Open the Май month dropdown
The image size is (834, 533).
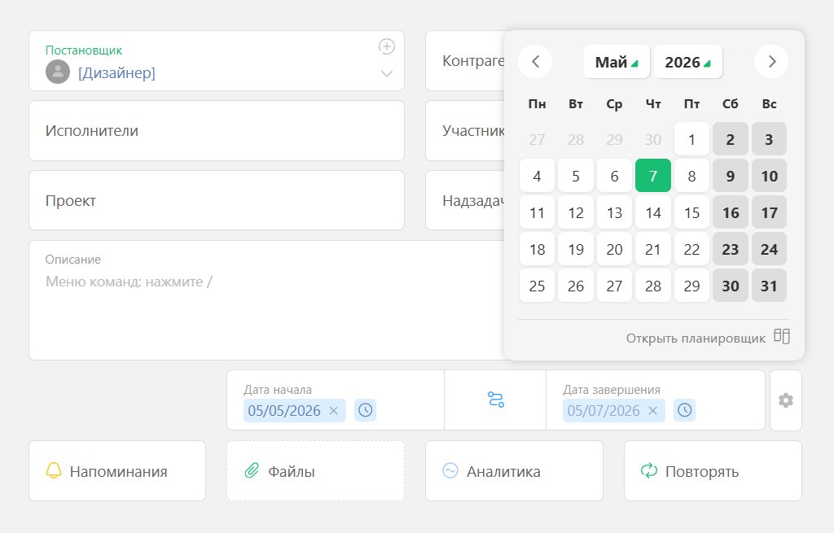[617, 62]
